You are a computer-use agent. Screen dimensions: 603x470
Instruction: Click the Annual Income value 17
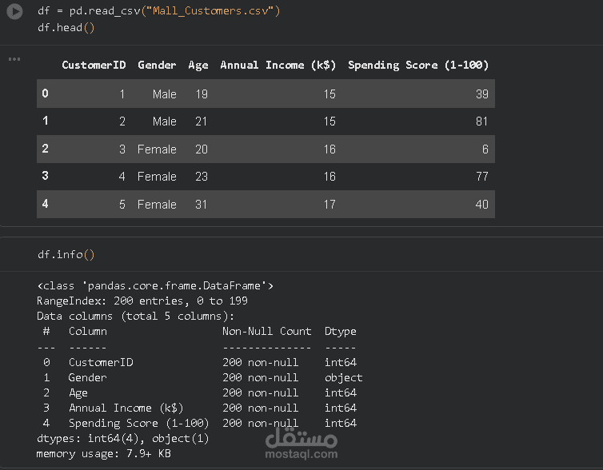[x=329, y=205]
